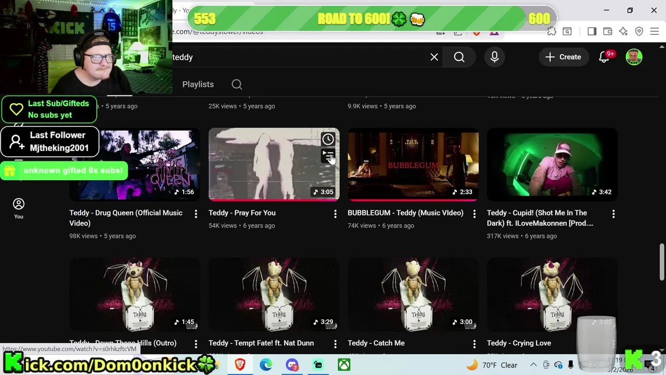666x375 pixels.
Task: Open the Pray For You video thumbnail
Action: 274,164
